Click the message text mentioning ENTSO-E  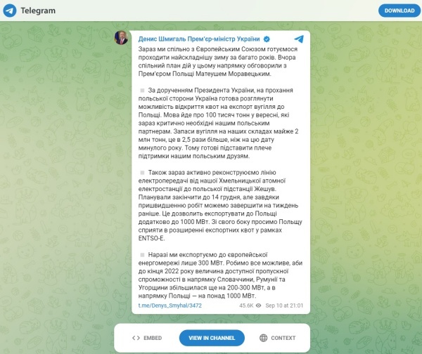(x=220, y=205)
